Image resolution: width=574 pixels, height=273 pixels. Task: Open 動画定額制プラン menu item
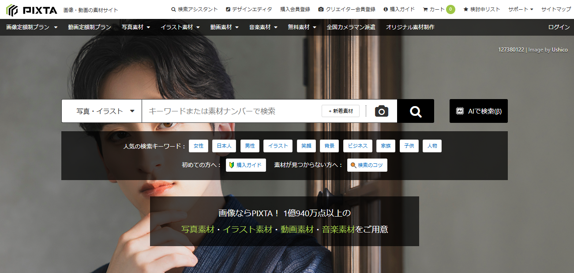tap(90, 27)
